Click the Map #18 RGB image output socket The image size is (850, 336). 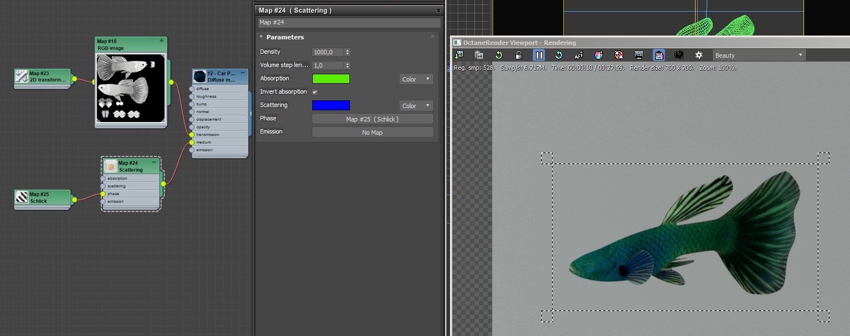171,82
